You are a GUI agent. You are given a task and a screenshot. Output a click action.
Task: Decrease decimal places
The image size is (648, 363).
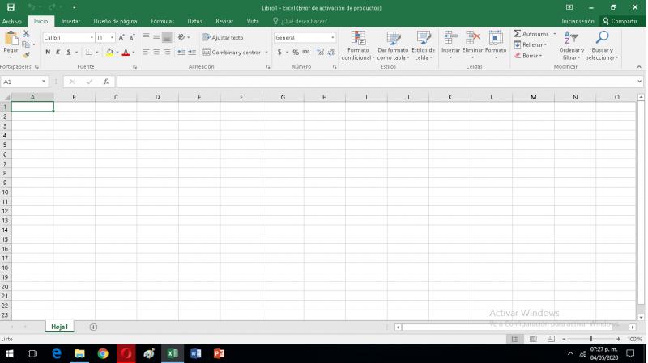click(x=331, y=52)
